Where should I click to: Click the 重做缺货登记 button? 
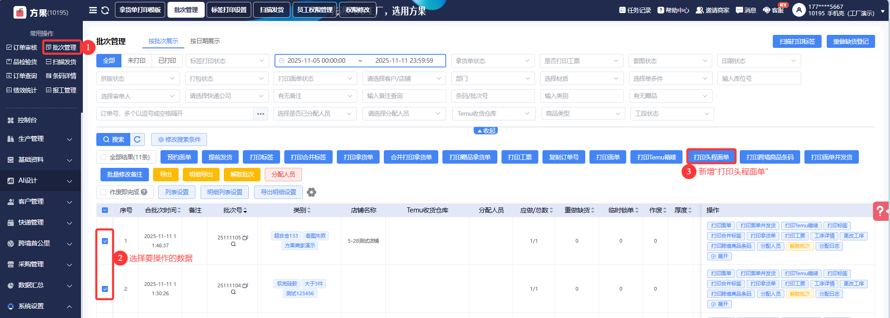850,41
